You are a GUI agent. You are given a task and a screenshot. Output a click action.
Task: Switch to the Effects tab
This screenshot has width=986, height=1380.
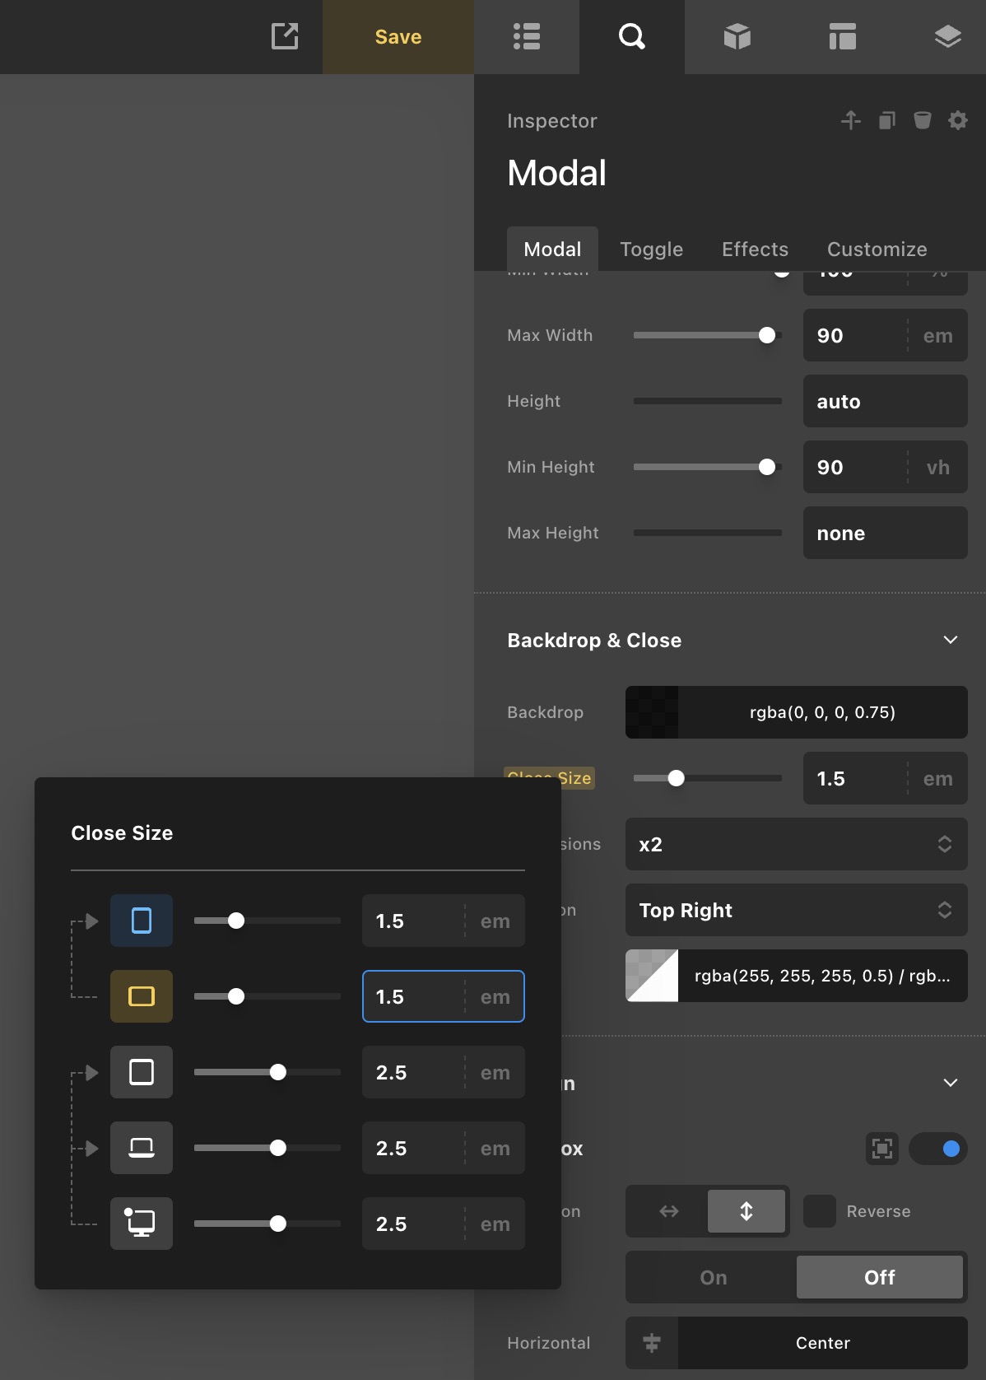point(755,249)
